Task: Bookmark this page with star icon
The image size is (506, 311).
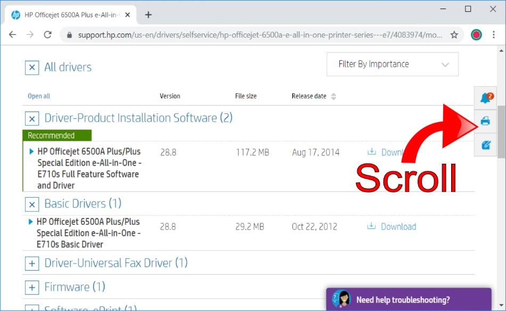Action: pyautogui.click(x=454, y=35)
